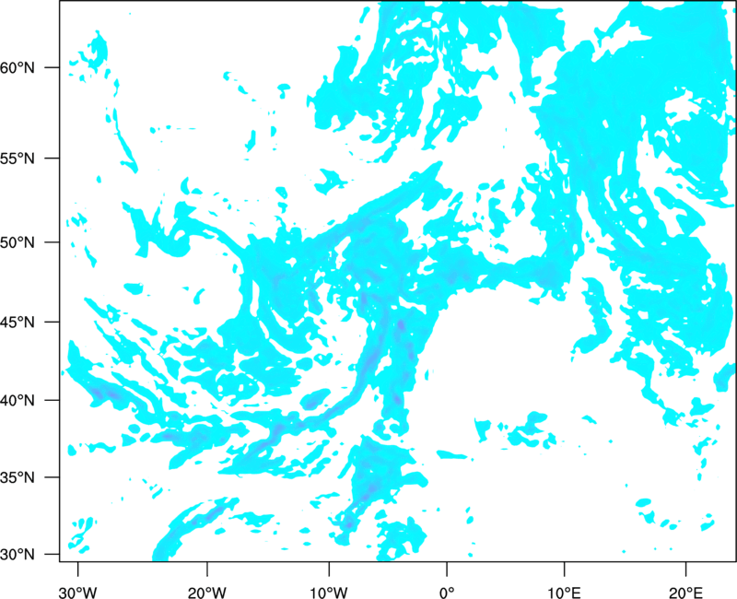Click the 20°W longitude label
This screenshot has height=599, width=737.
(x=207, y=593)
